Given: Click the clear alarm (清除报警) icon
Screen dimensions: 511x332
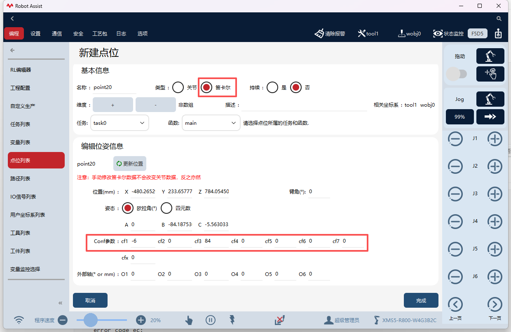Looking at the screenshot, I should (x=319, y=33).
